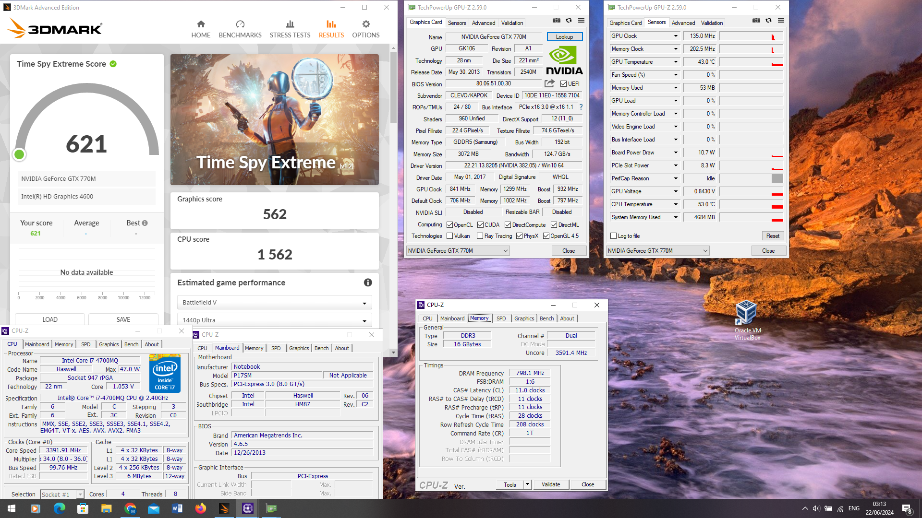Open the hamburger menu in GPU-Z Graphics Card window
The height and width of the screenshot is (518, 922).
[x=581, y=21]
